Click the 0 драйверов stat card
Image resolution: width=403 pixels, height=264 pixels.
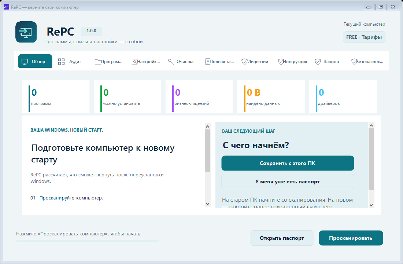[x=343, y=97]
